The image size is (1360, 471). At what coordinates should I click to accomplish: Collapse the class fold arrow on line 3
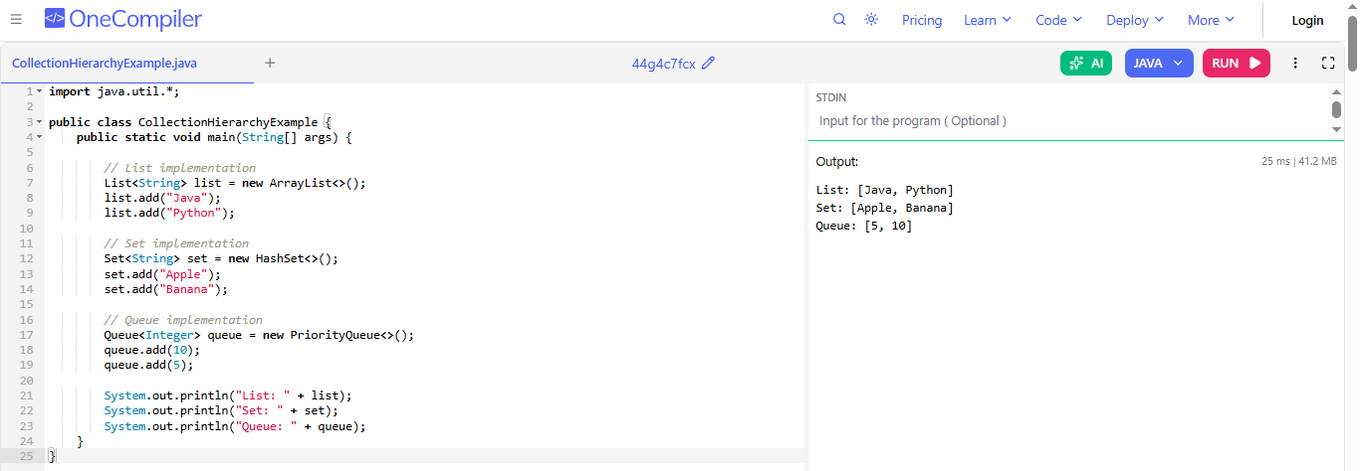pos(39,122)
